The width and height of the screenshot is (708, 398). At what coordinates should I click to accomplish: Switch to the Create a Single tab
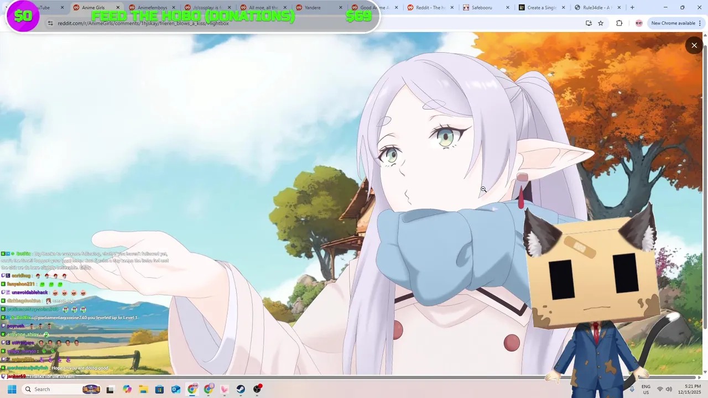[543, 8]
